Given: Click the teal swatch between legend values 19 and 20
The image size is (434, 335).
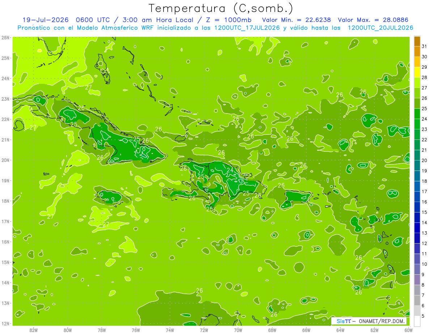Looking at the screenshot, I should coord(417,166).
